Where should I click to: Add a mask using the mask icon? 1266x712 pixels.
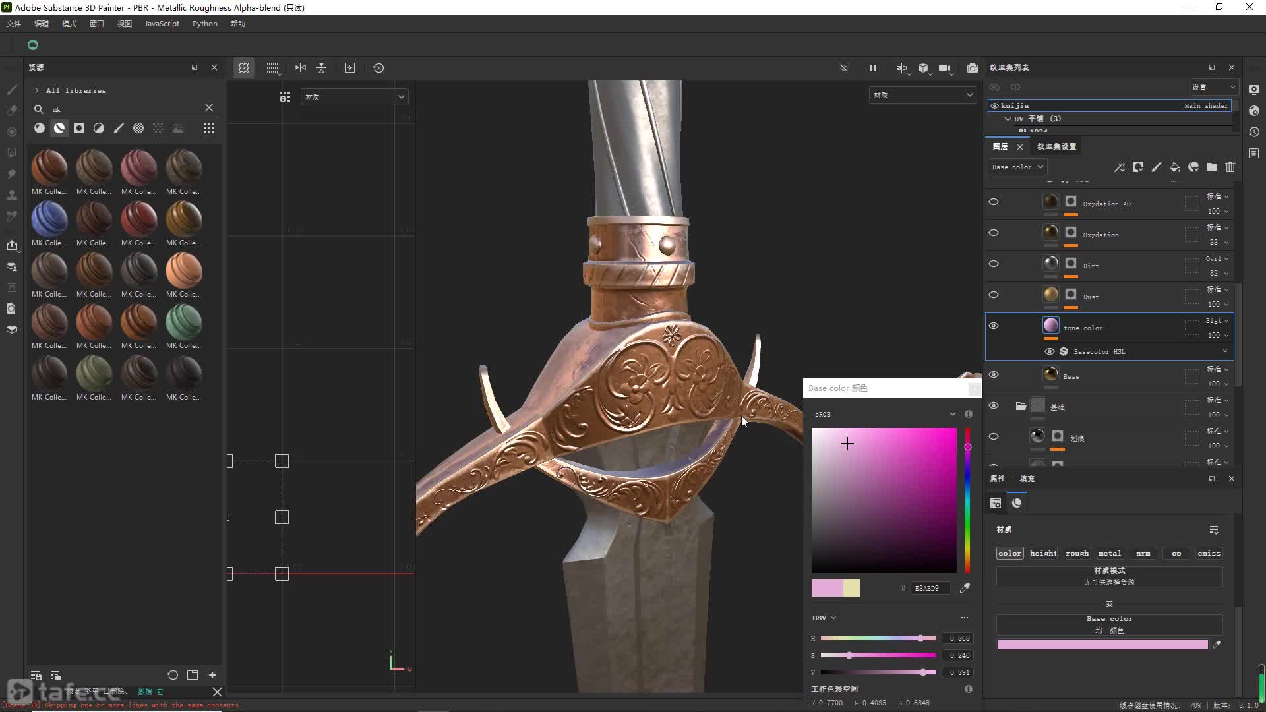click(x=1138, y=167)
